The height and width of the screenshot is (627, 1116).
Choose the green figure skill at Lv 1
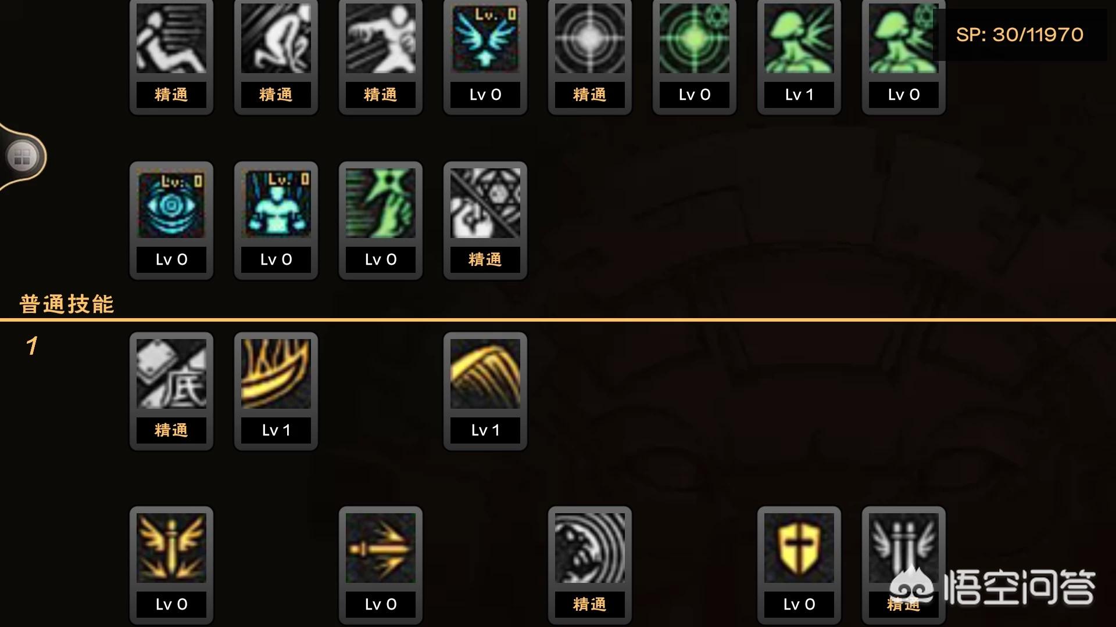(799, 56)
